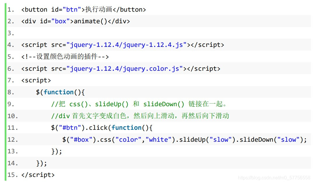Viewport: 313px width, 183px height.
Task: Click the HTML comment about 颜色动画的插件
Action: (x=65, y=57)
